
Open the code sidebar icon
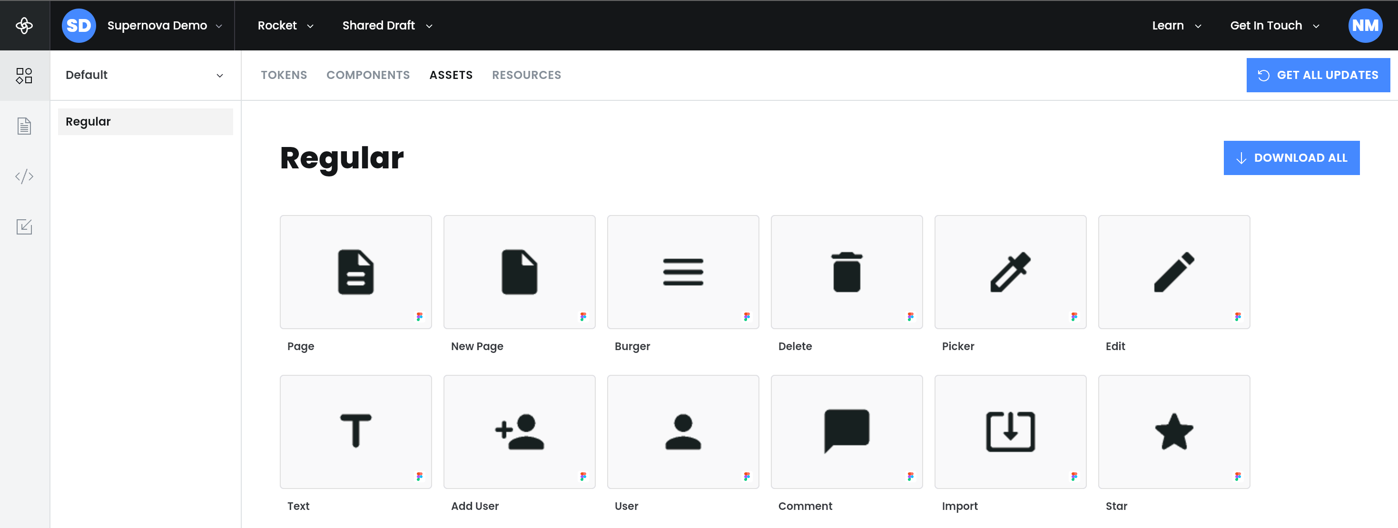click(x=24, y=176)
